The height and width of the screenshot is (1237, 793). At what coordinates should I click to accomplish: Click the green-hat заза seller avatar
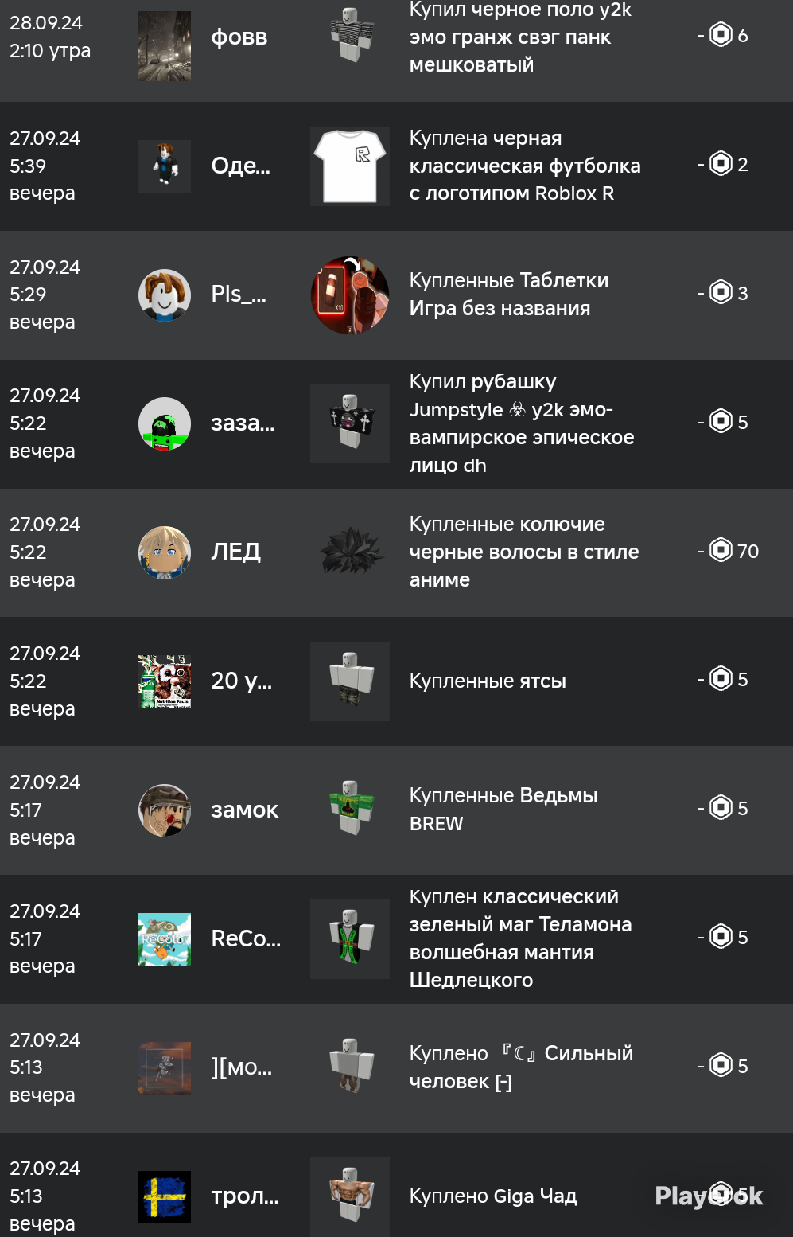[x=165, y=423]
